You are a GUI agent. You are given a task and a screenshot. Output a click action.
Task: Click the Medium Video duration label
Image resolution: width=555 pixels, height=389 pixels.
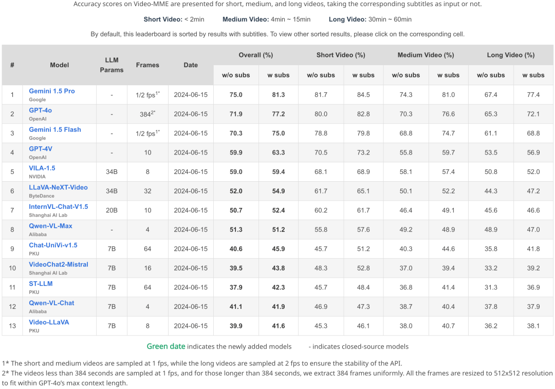[x=266, y=20]
